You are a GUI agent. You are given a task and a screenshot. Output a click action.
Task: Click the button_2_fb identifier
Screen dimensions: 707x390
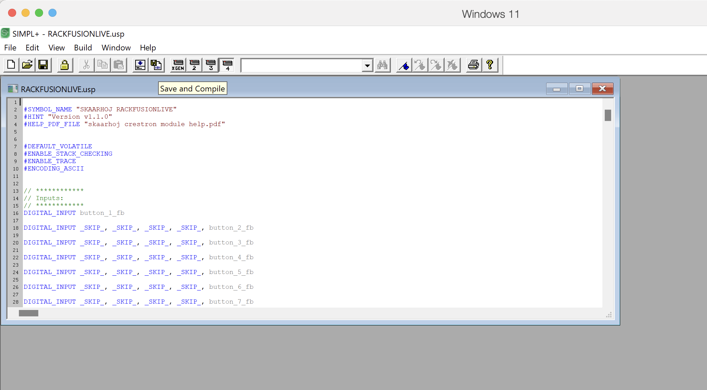tap(231, 228)
